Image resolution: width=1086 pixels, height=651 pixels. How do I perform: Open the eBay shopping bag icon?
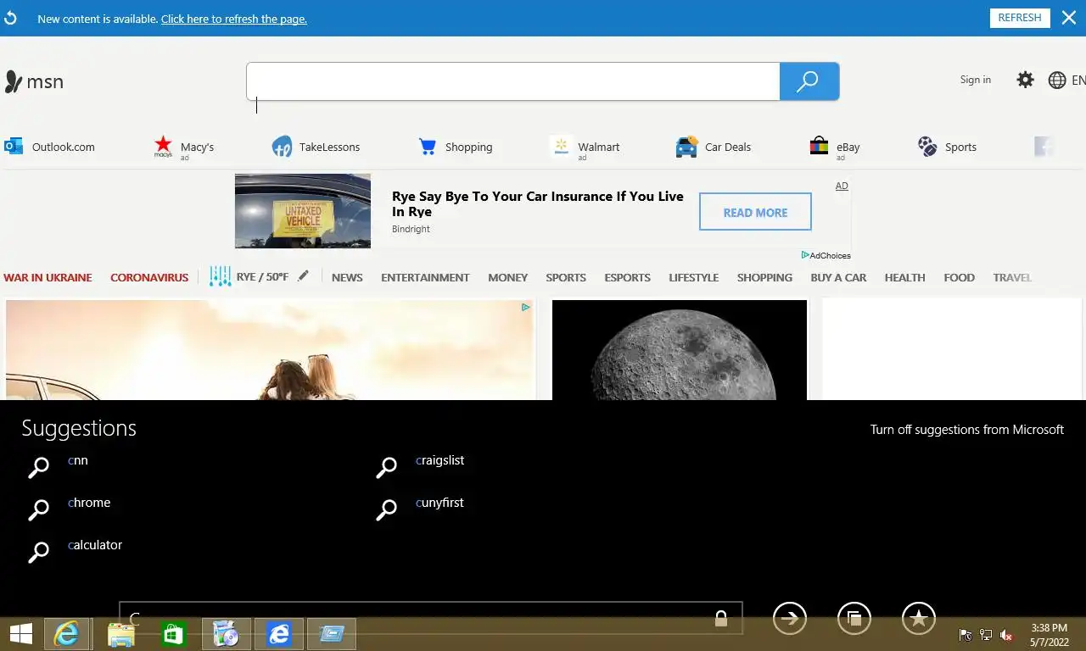pos(819,147)
